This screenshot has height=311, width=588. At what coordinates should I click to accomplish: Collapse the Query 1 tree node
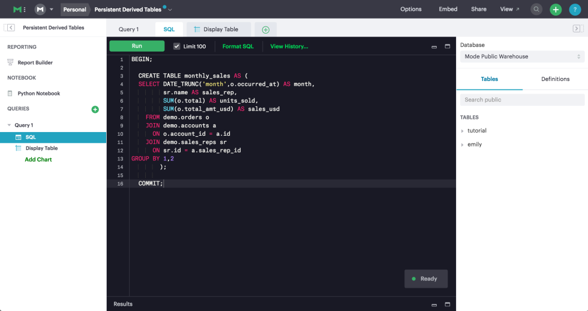(x=9, y=125)
